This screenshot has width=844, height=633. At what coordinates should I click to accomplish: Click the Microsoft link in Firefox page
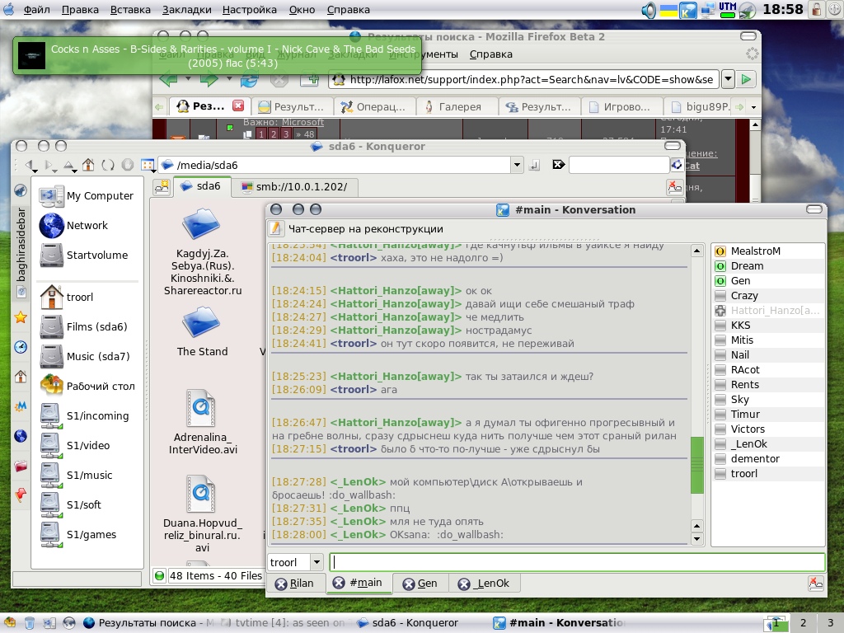[303, 122]
